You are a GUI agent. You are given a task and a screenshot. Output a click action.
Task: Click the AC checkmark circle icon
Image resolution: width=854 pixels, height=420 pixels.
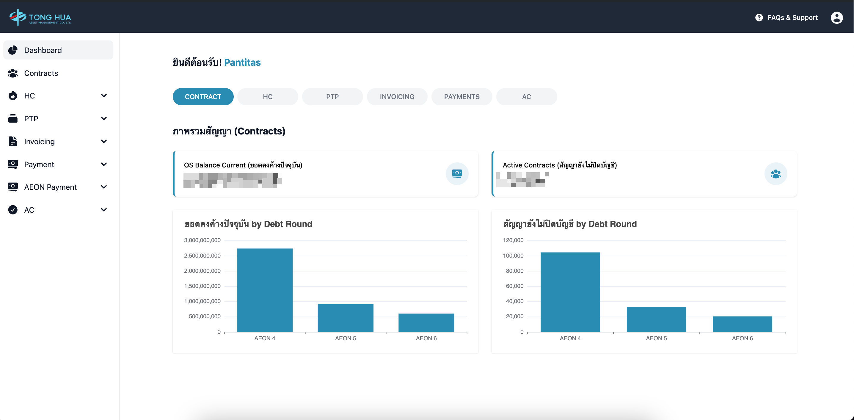coord(13,210)
